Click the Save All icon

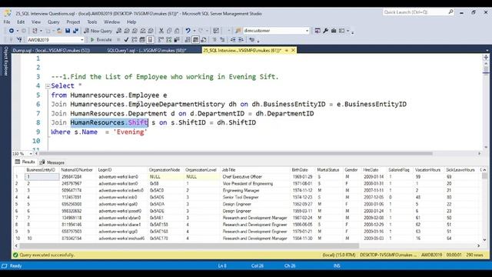[75, 31]
